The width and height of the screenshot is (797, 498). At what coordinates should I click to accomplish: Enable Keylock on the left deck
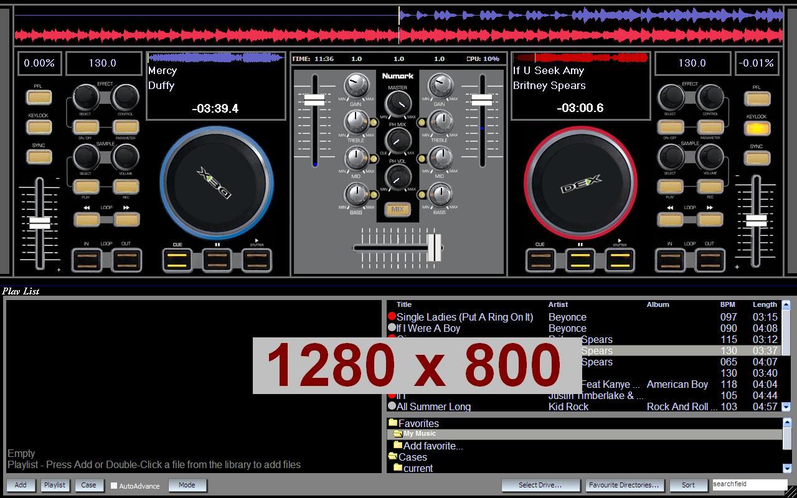[x=39, y=127]
